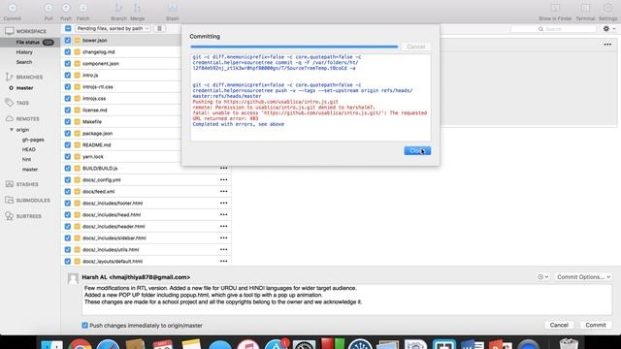Select the master branch in sidebar

24,88
